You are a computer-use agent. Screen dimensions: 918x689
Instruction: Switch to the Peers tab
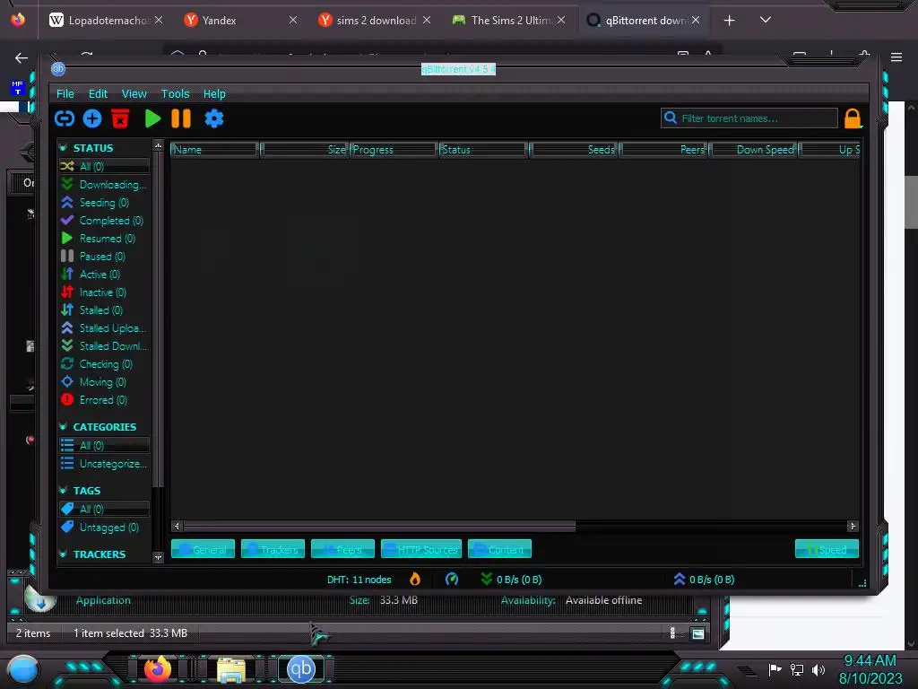(x=342, y=549)
